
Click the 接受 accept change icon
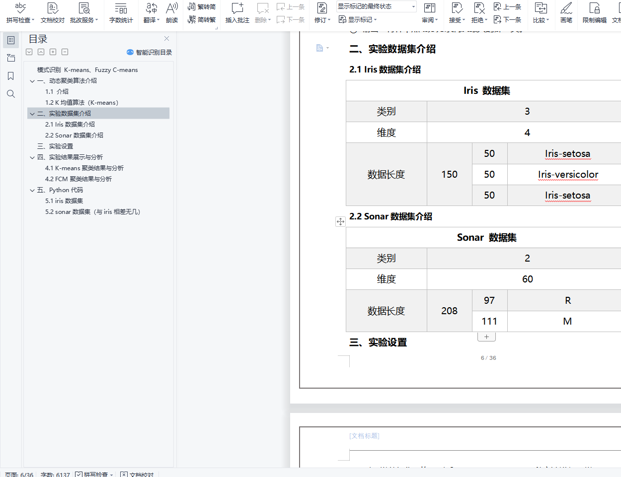click(457, 8)
